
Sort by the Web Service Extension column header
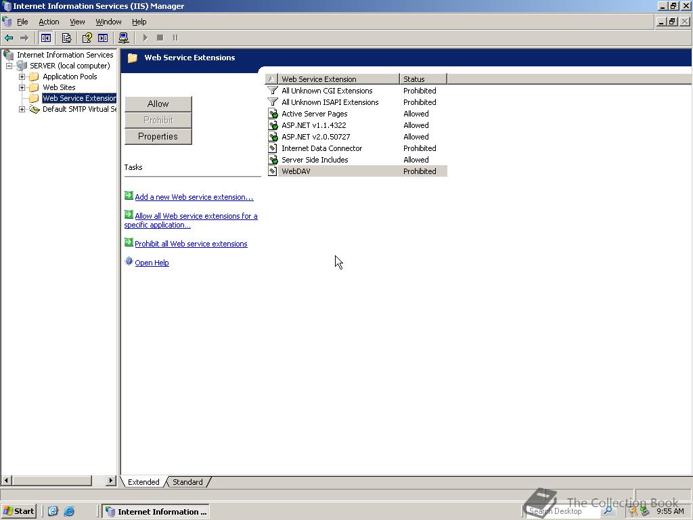pos(338,79)
